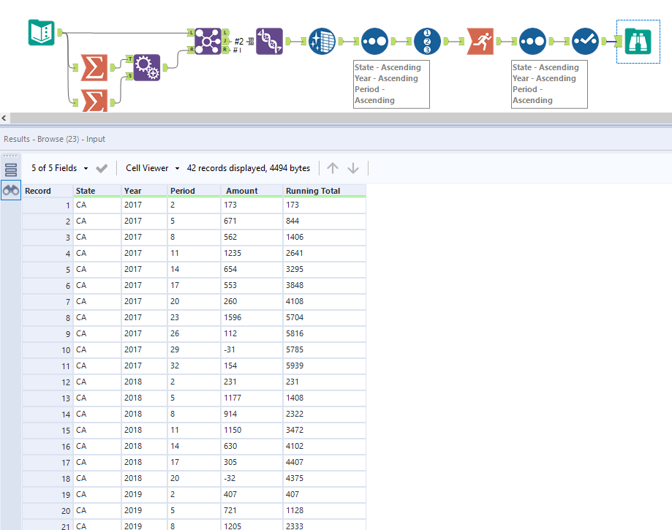Screen dimensions: 672x530
Task: Select the first Select tool on canvas
Action: pyautogui.click(x=374, y=42)
